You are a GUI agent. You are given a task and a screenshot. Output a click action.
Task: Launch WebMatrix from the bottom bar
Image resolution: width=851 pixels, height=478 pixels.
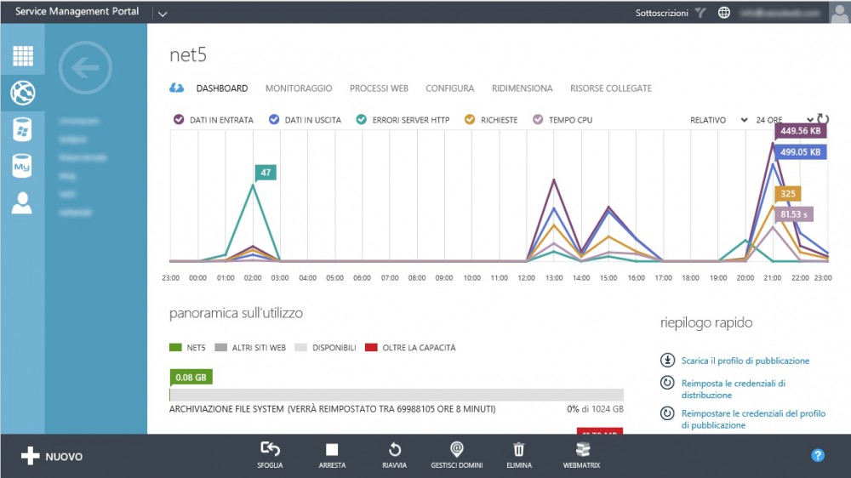tap(582, 450)
